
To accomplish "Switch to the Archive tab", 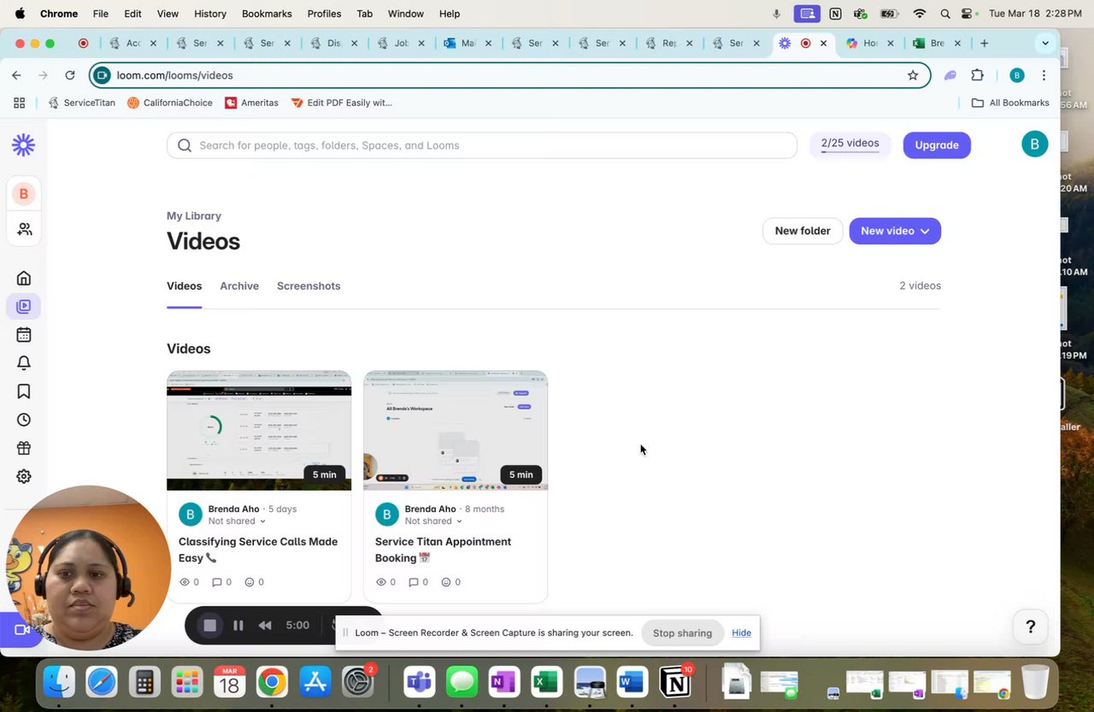I will click(x=239, y=285).
